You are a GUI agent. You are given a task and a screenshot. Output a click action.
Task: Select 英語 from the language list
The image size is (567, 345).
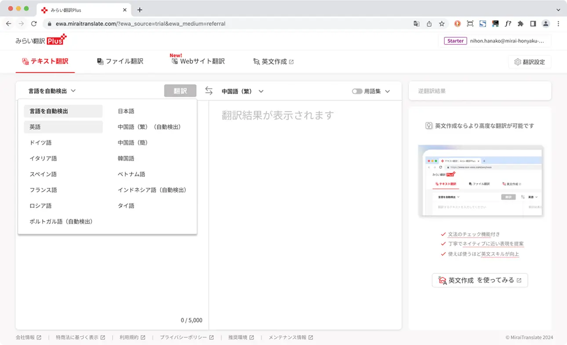point(35,127)
